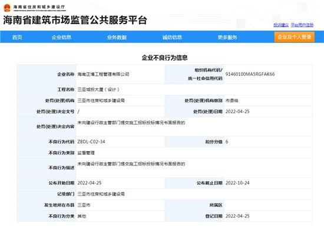
Task: Open the 投诉建议 link
Action: pyautogui.click(x=281, y=25)
